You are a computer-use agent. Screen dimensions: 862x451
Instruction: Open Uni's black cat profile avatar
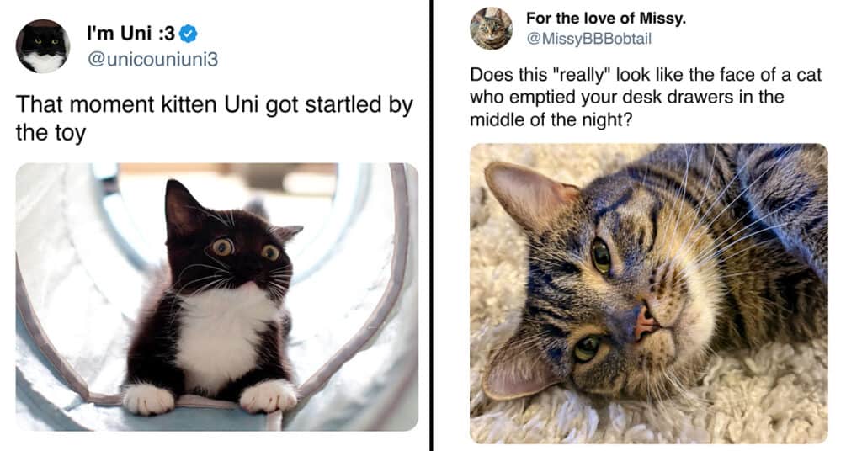click(42, 45)
